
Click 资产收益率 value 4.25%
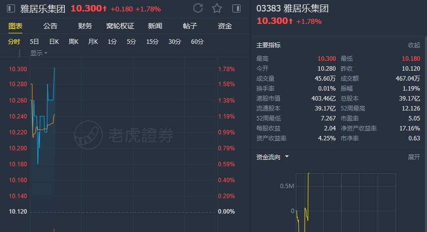[x=327, y=138]
